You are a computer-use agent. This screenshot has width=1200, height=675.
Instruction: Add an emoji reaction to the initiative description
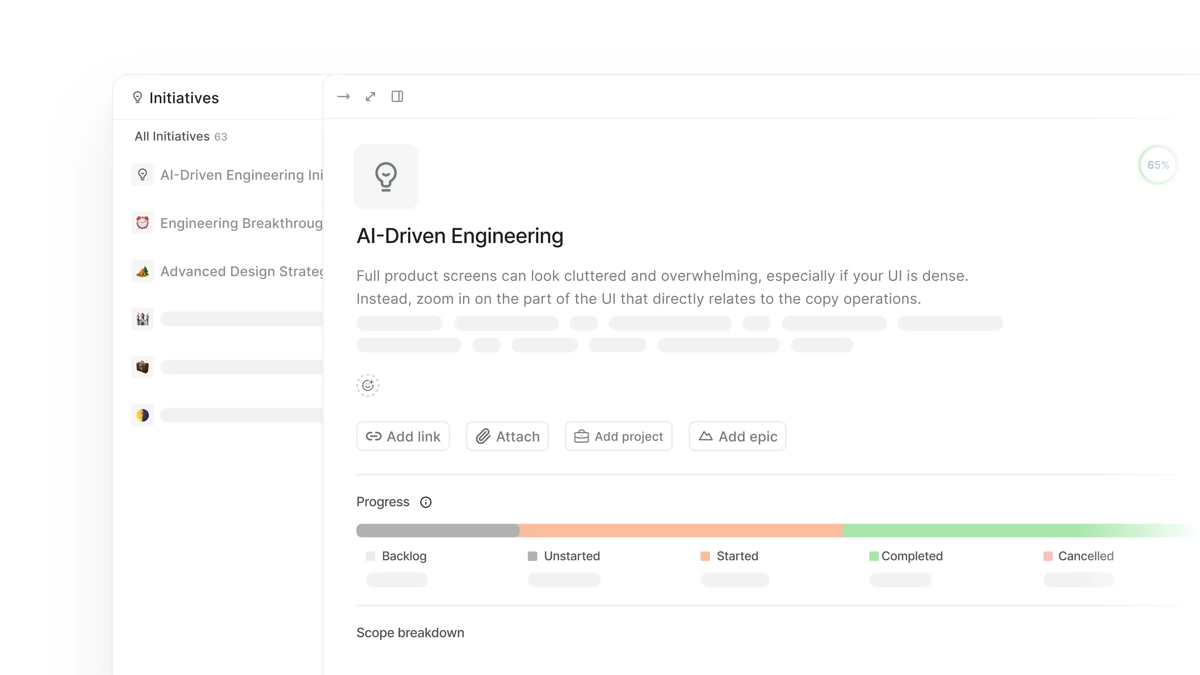point(367,385)
